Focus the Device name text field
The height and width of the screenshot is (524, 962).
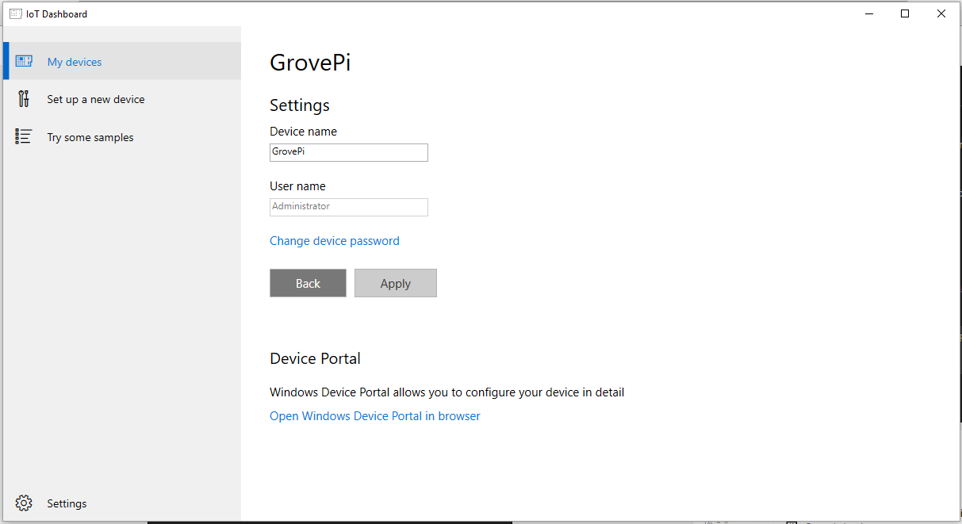349,152
